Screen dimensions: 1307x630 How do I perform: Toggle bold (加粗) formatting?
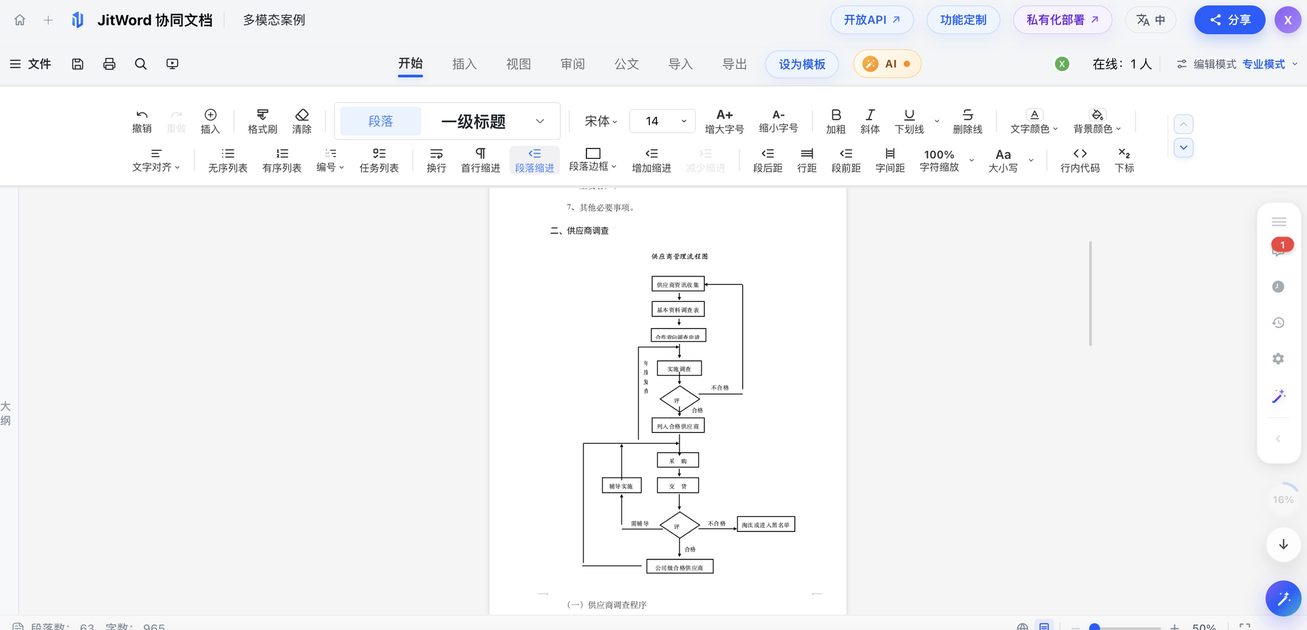[836, 122]
